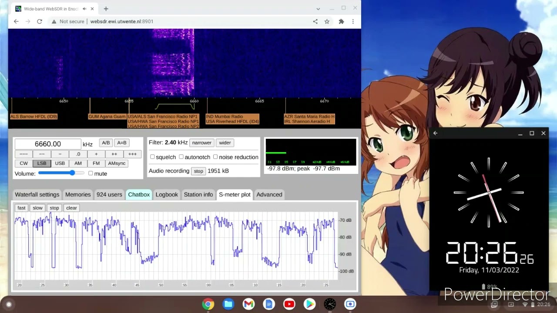The height and width of the screenshot is (313, 557).
Task: Check the mute checkbox beside Volume
Action: pos(91,173)
